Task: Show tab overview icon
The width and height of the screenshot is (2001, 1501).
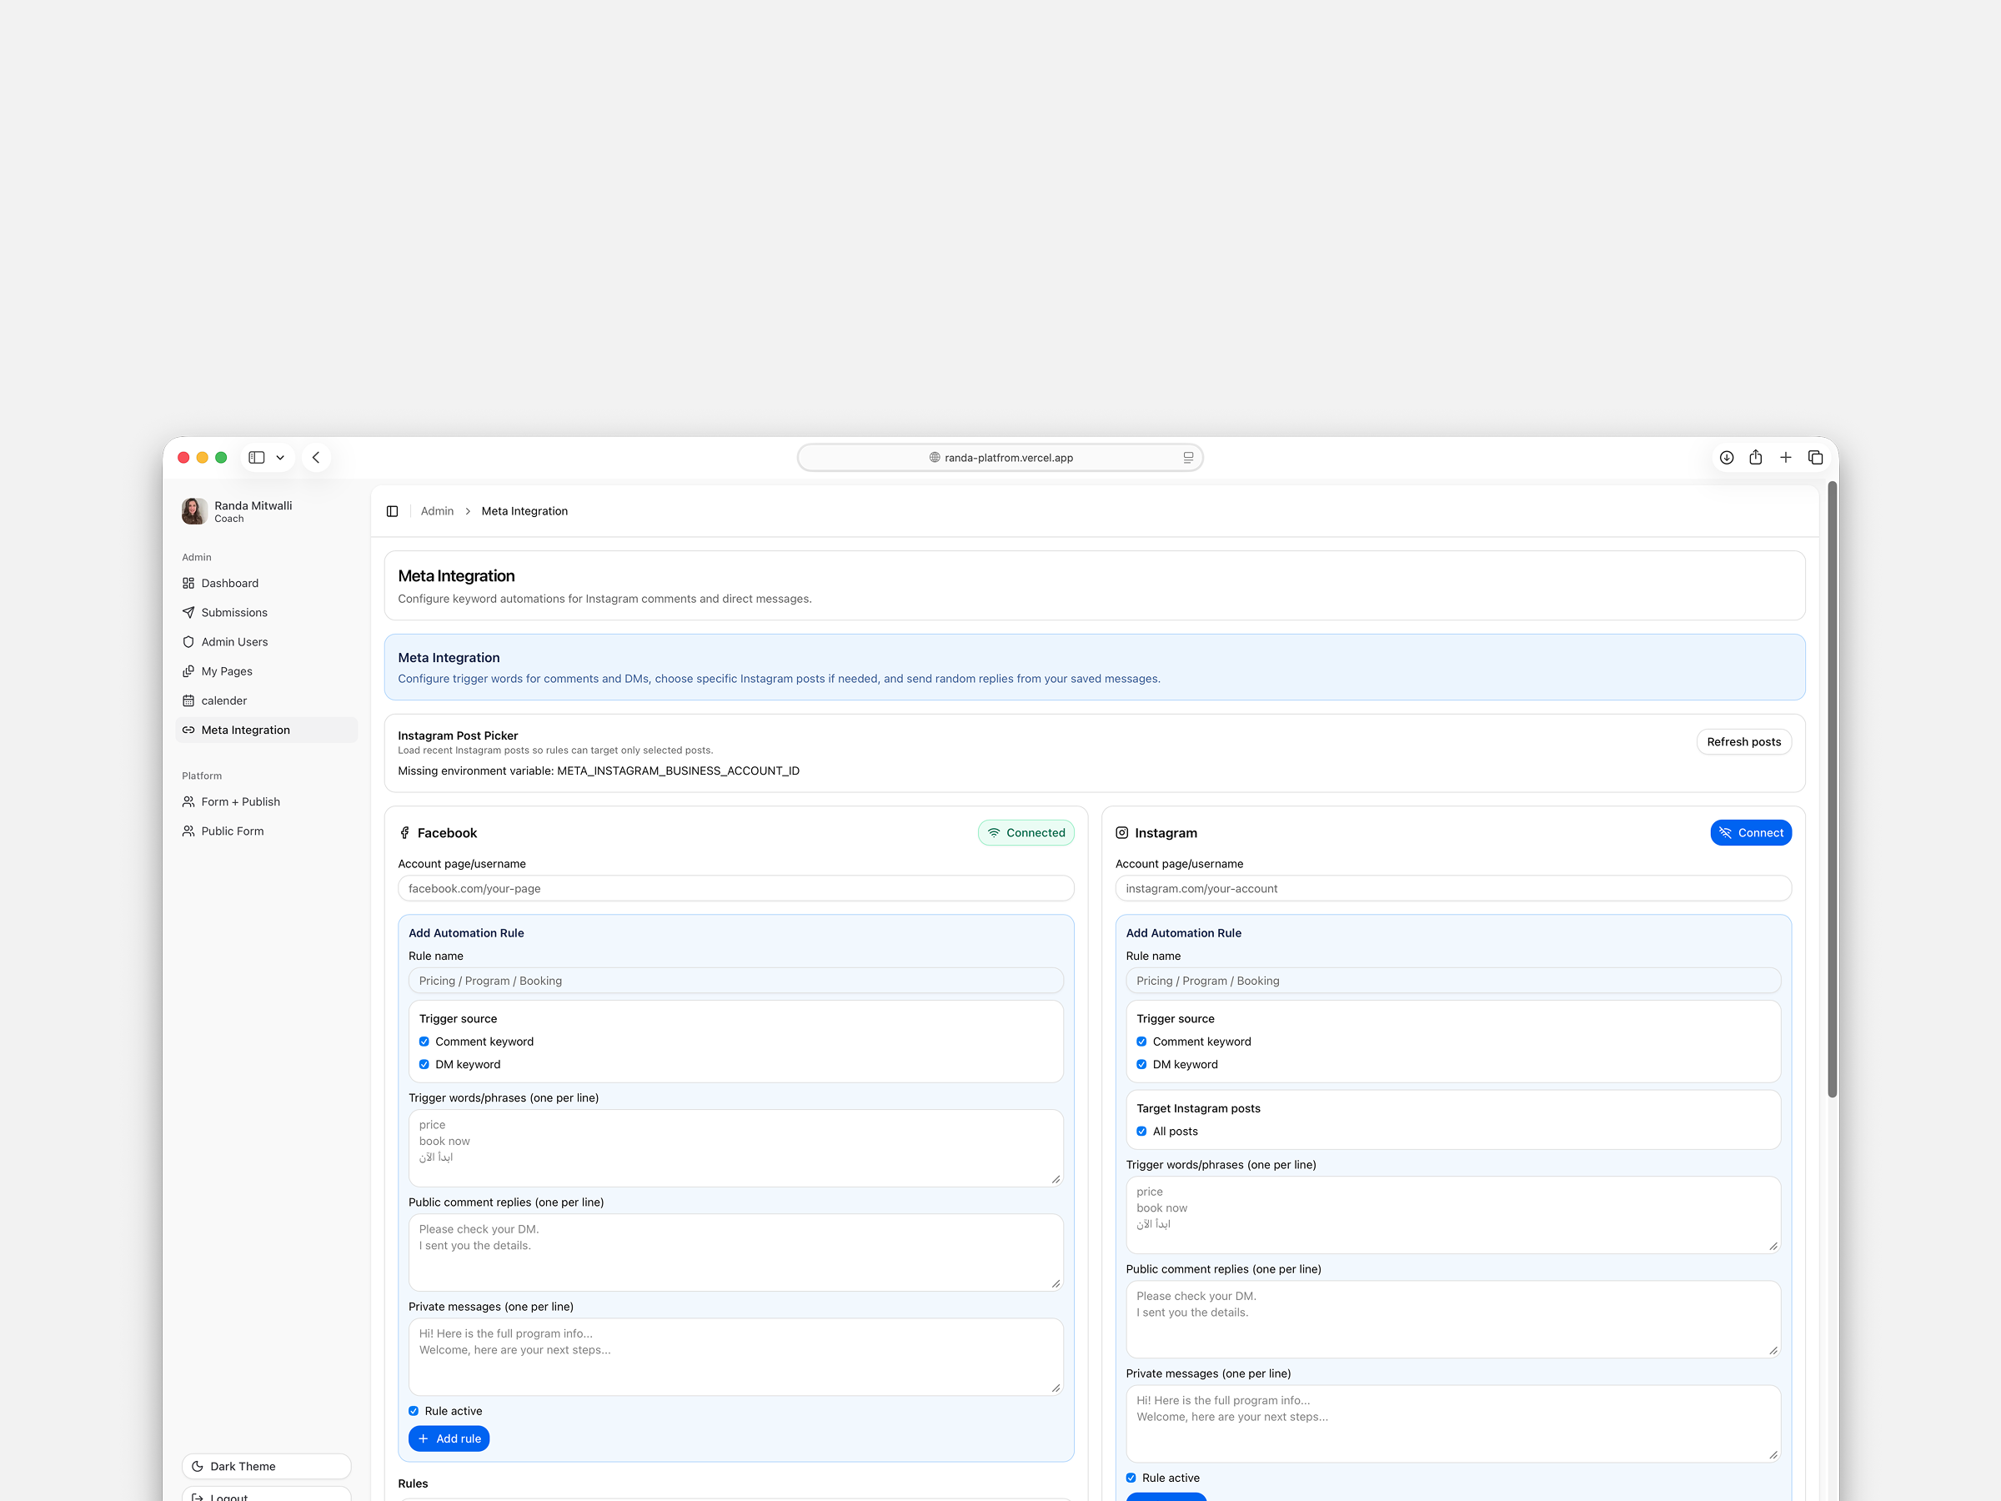Action: pyautogui.click(x=1814, y=458)
